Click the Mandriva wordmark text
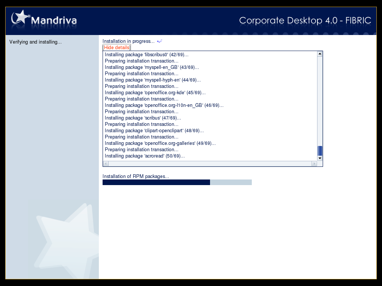Screen dimensions: 382x286 54,20
